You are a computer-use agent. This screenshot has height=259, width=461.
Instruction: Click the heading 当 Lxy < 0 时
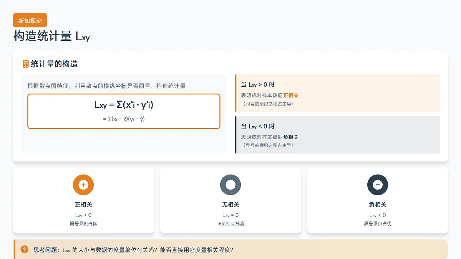click(258, 126)
